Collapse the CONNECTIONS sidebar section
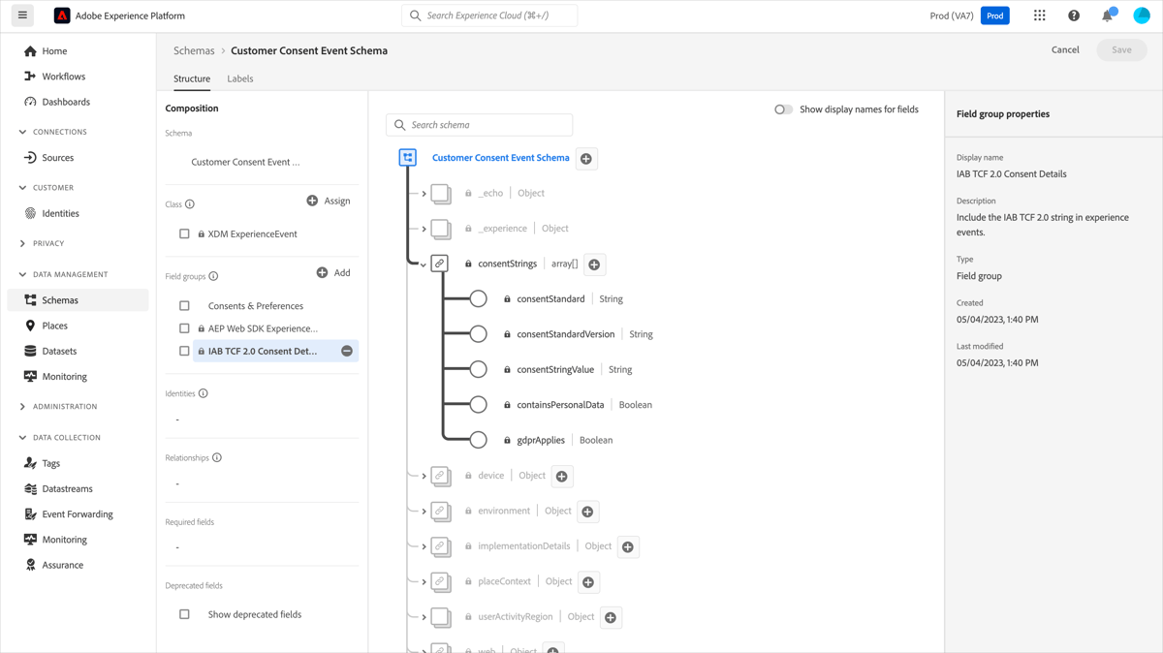This screenshot has width=1163, height=653. [23, 131]
